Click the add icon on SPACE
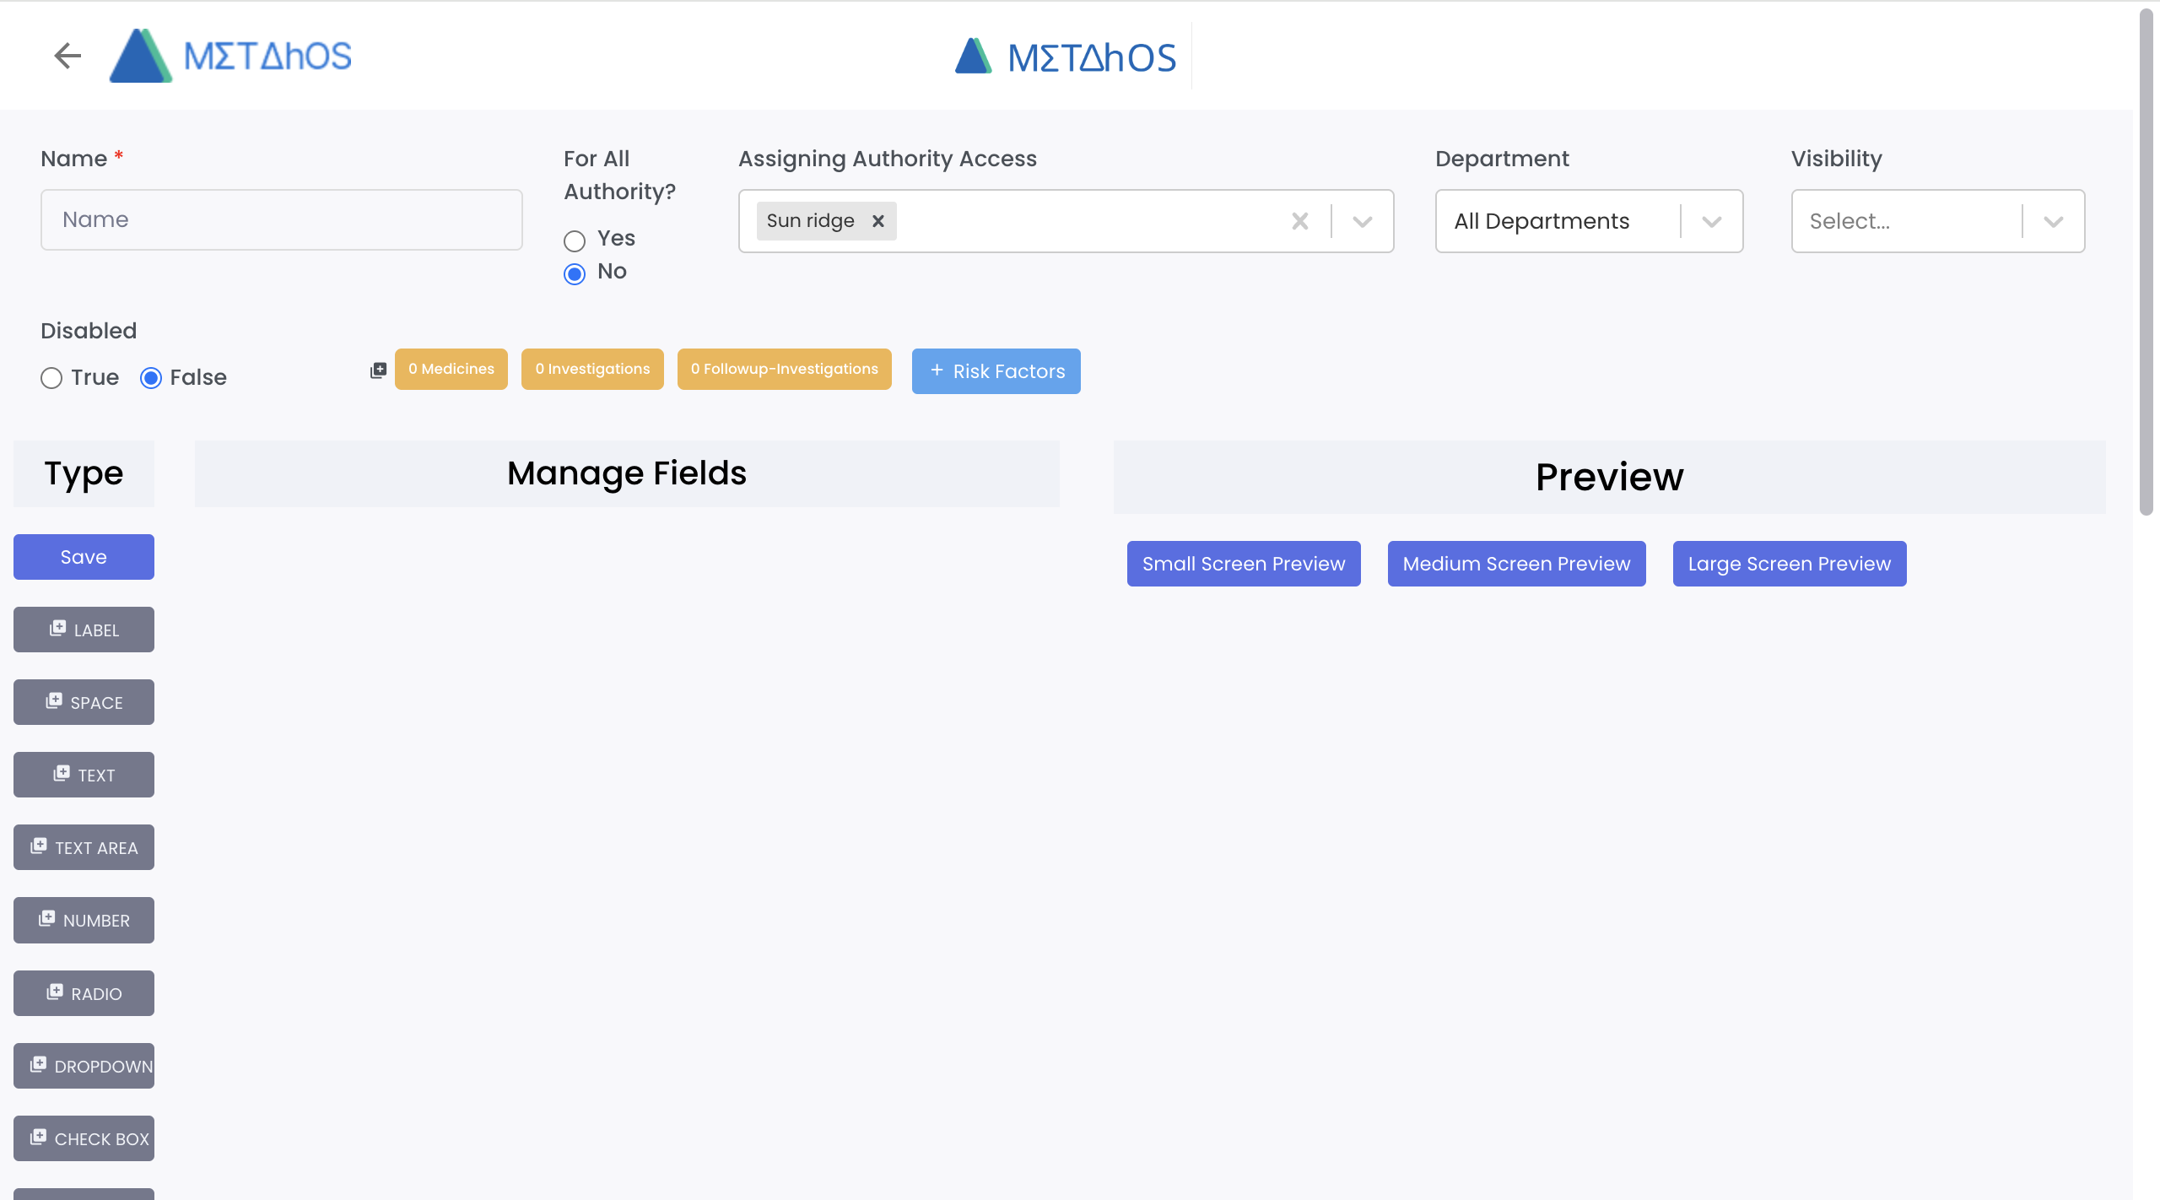Viewport: 2160px width, 1200px height. [x=54, y=701]
